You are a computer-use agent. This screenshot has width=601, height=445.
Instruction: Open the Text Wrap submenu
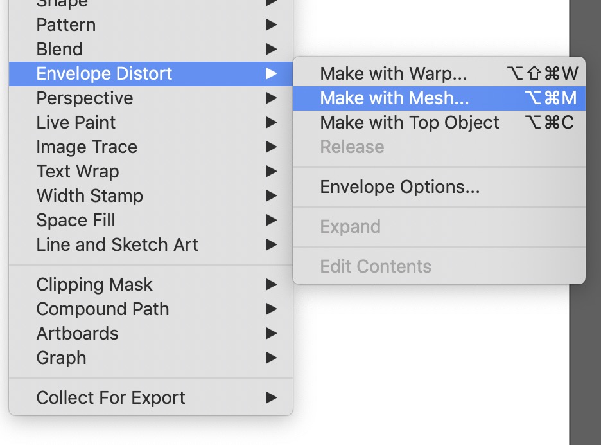[x=78, y=172]
